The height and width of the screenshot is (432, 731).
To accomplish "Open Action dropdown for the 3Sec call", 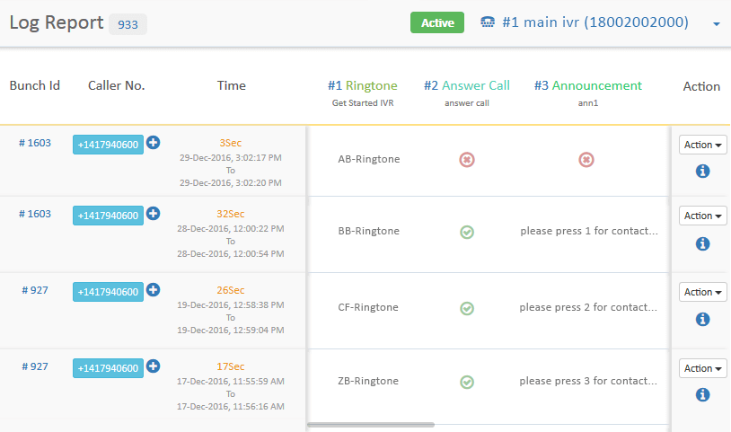I will click(702, 145).
